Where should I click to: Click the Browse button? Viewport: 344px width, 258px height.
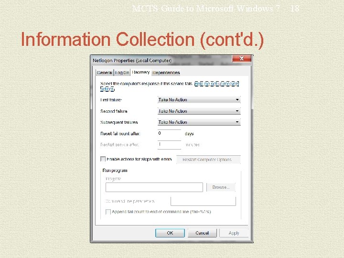click(x=221, y=187)
